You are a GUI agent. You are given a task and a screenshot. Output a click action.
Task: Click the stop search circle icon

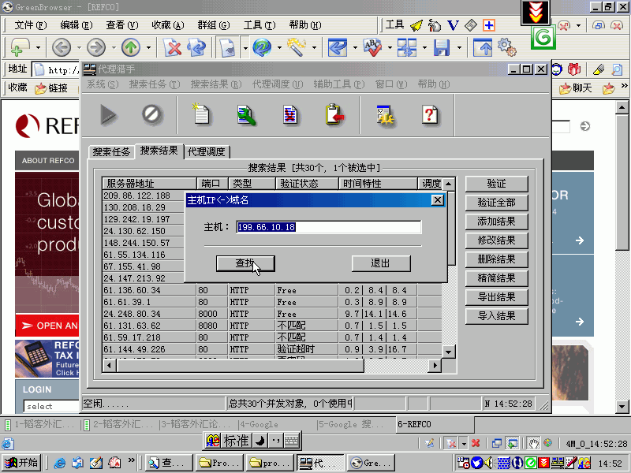(151, 115)
